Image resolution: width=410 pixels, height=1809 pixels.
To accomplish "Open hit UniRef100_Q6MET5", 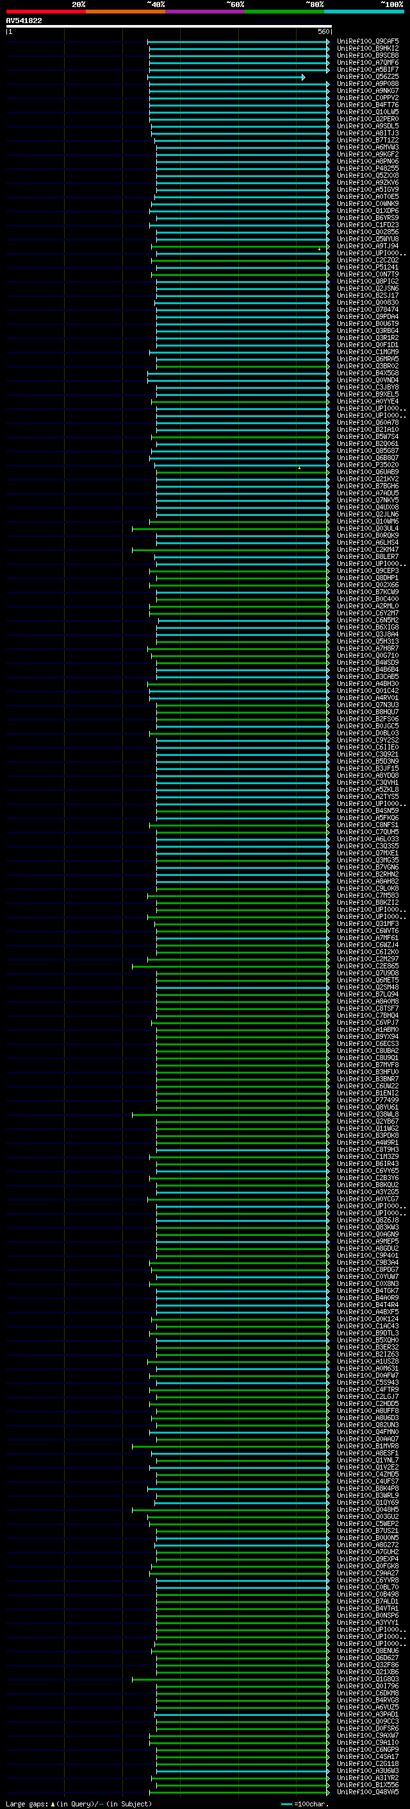I will point(368,980).
